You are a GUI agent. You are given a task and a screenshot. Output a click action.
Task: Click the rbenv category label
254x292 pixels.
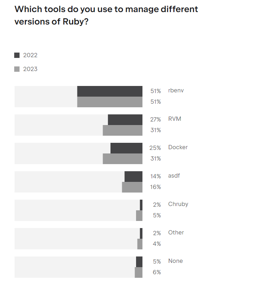(176, 91)
